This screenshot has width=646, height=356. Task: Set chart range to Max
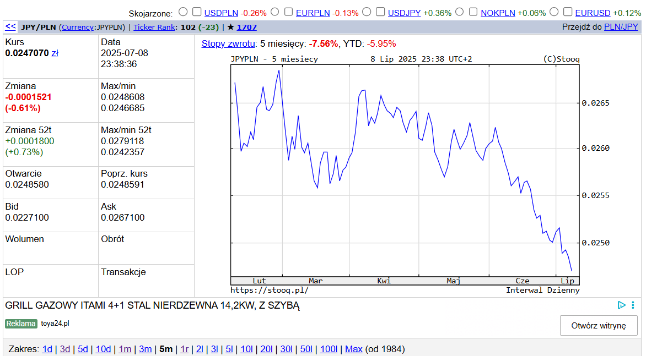pos(353,349)
